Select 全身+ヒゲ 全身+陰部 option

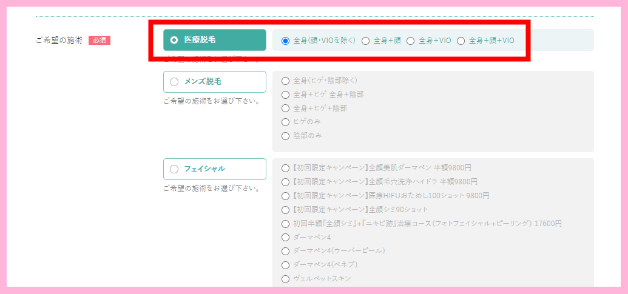323,95
